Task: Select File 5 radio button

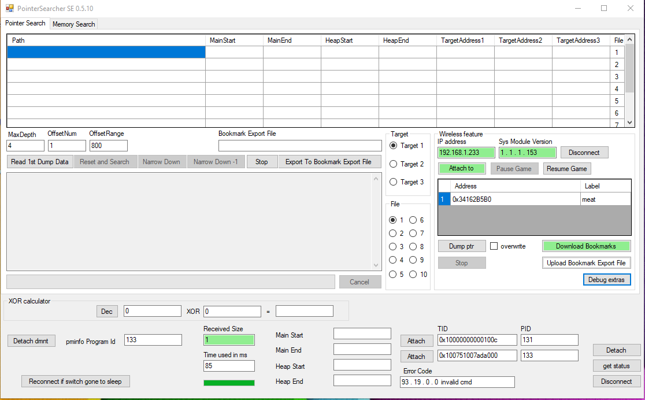Action: coord(396,275)
